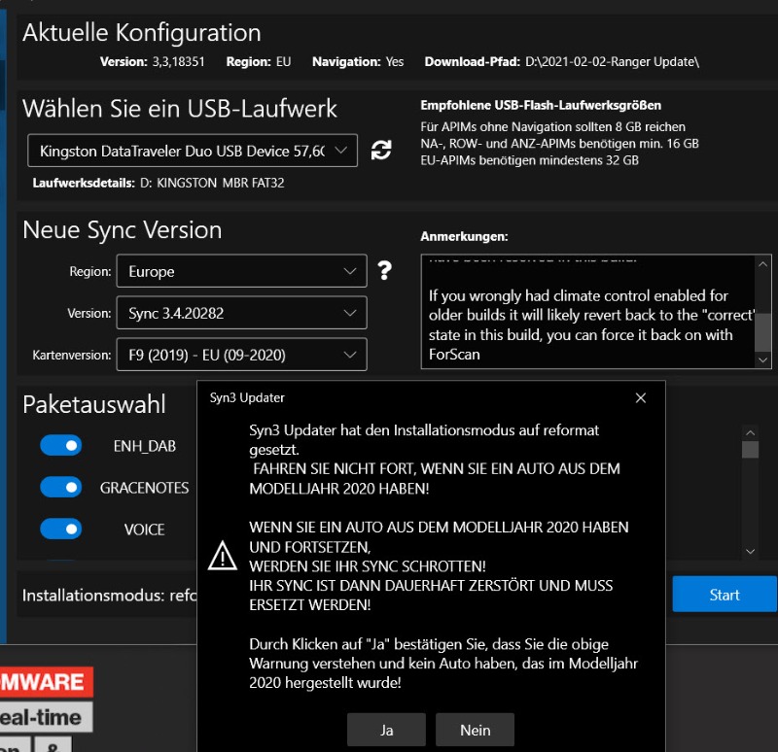The height and width of the screenshot is (752, 778).
Task: Click the warning triangle icon in dialog
Action: (x=223, y=555)
